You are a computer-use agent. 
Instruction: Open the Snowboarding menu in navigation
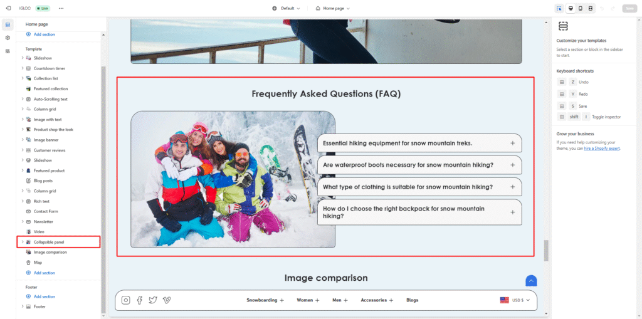(265, 300)
